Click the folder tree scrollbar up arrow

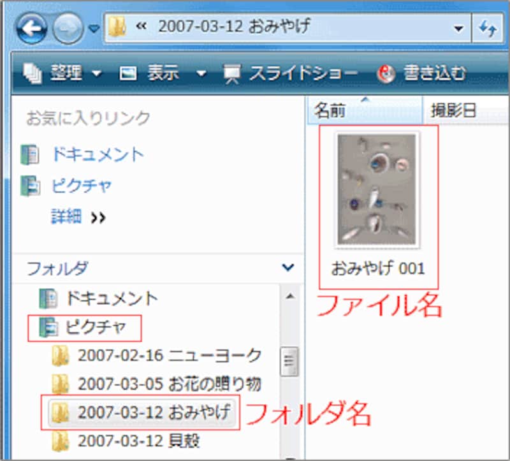289,297
